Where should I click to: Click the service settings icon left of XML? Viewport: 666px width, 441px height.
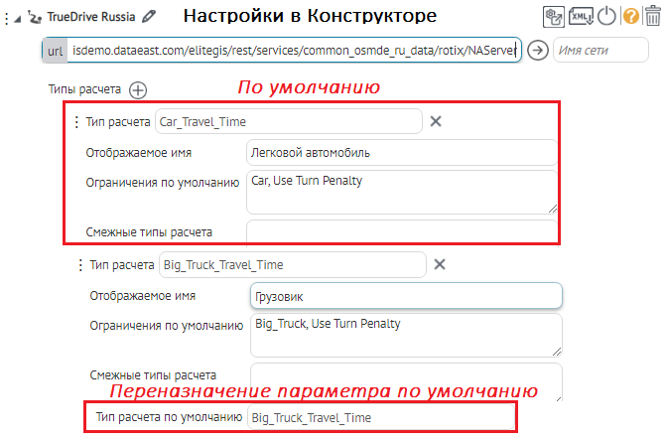pyautogui.click(x=556, y=17)
